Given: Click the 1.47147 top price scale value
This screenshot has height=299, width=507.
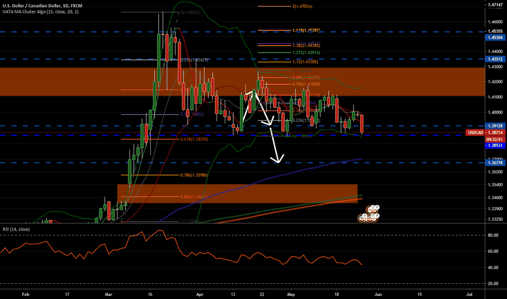Looking at the screenshot, I should (495, 5).
